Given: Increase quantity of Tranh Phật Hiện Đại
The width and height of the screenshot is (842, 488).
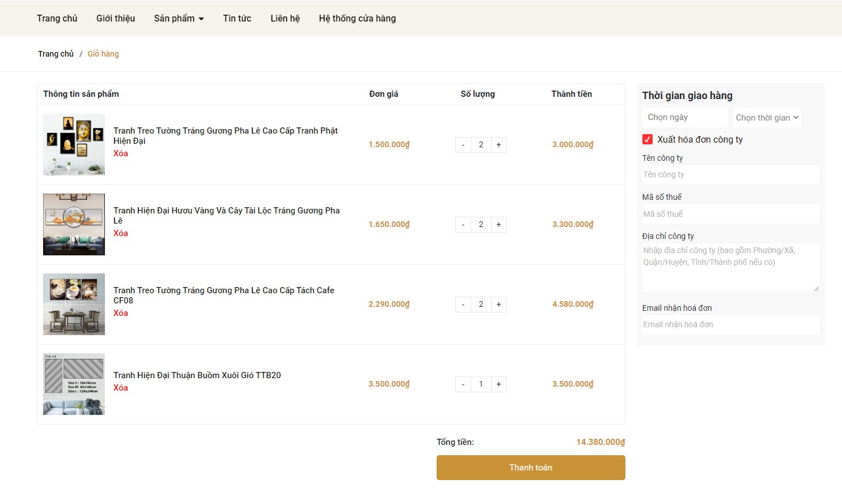Looking at the screenshot, I should 498,145.
